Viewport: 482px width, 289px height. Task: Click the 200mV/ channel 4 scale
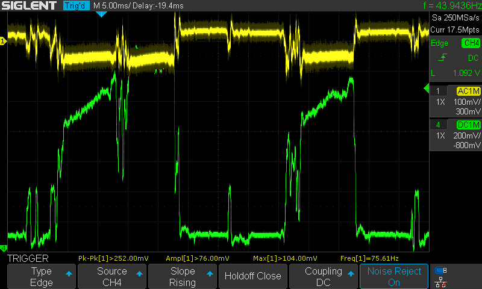click(x=467, y=135)
